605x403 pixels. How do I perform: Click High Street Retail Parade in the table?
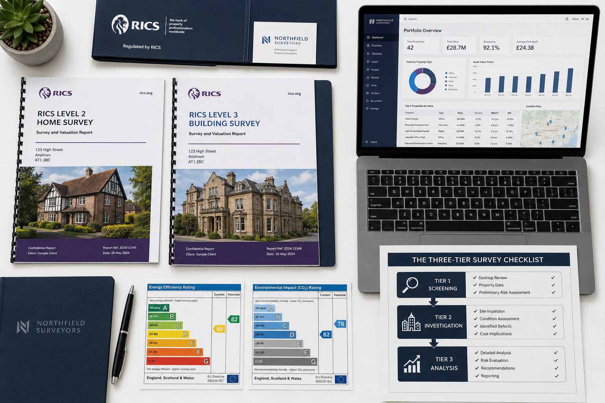[417, 131]
